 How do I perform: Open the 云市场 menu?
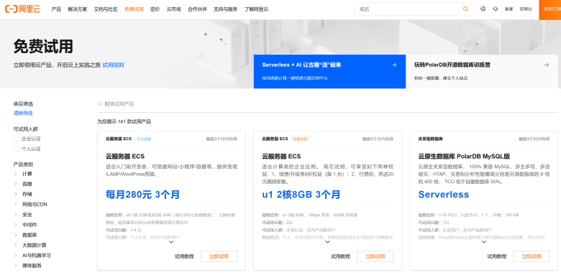173,9
